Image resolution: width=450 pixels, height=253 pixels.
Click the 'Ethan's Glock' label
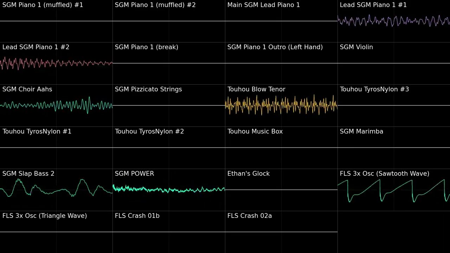(248, 174)
